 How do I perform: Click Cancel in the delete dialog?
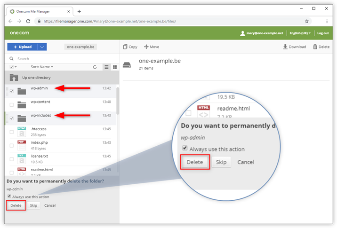(x=50, y=205)
